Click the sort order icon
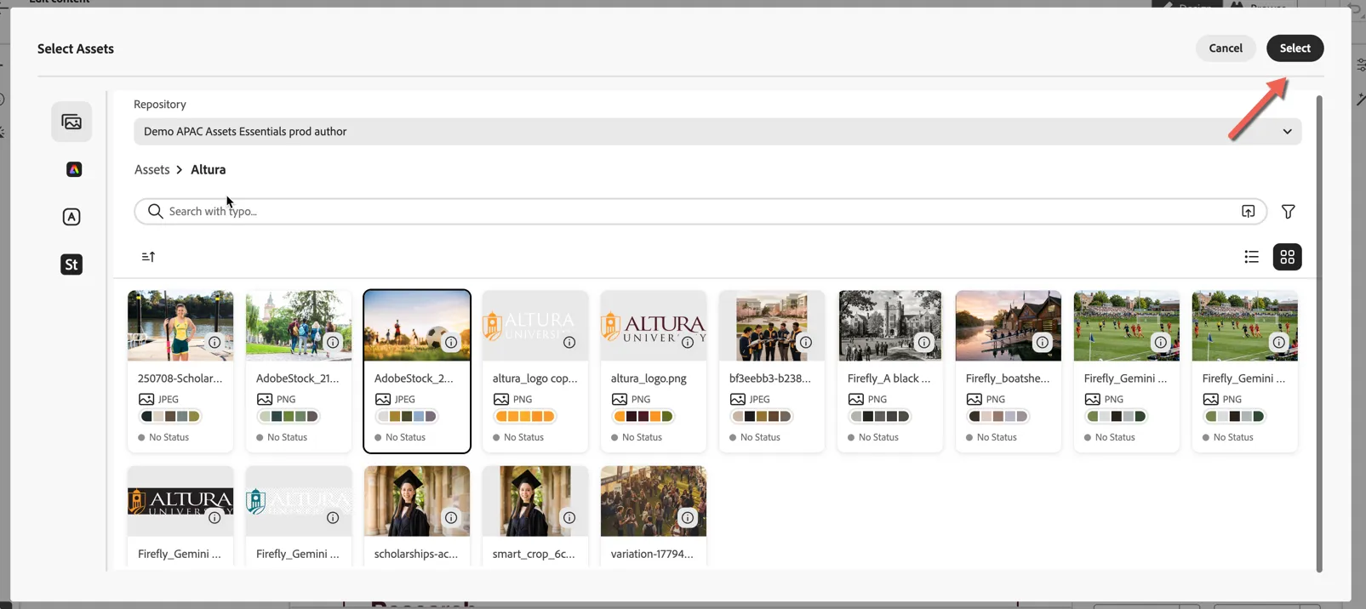 click(x=148, y=257)
